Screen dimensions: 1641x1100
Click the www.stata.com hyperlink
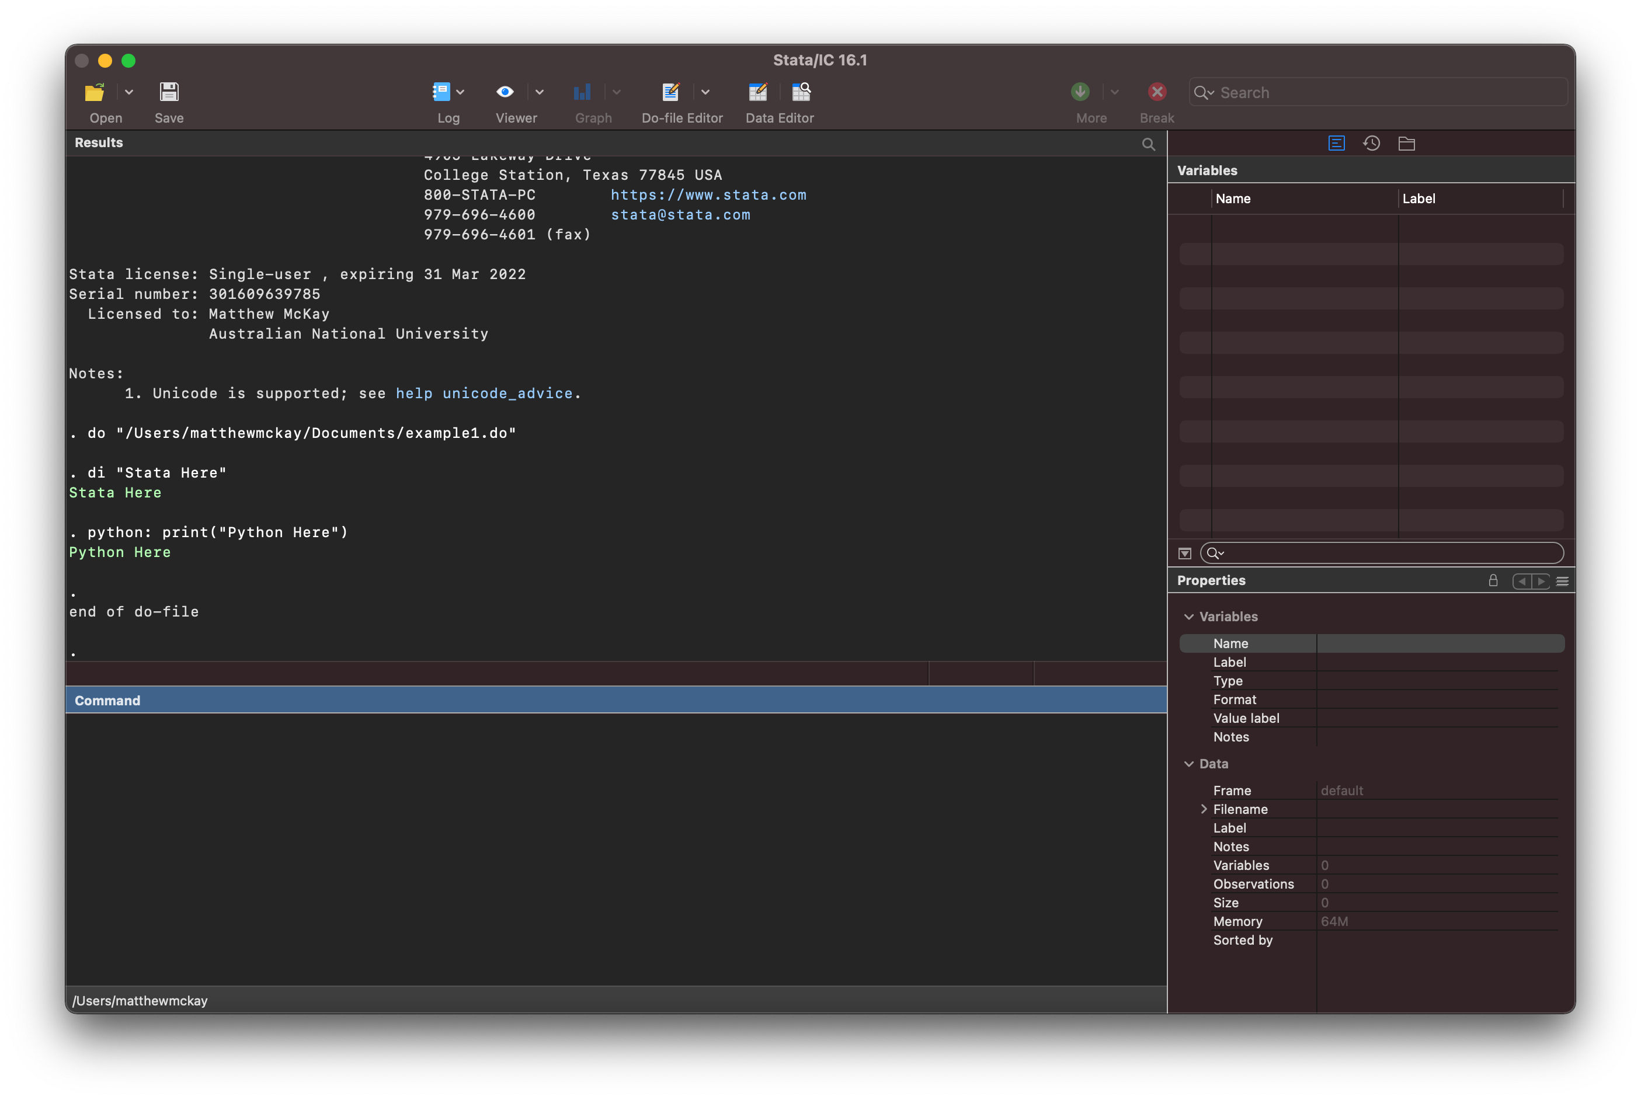coord(708,194)
